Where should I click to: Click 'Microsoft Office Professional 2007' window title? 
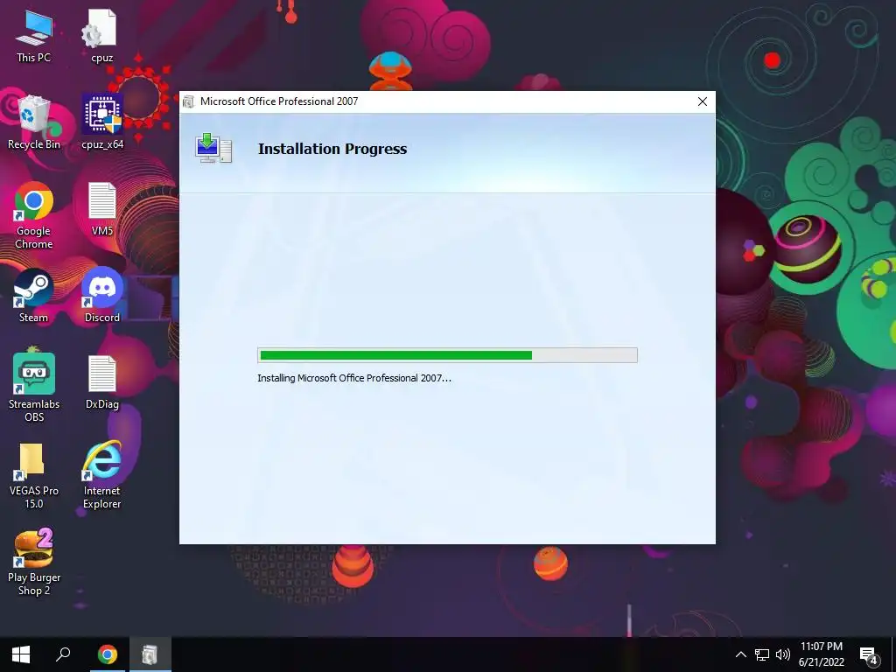click(279, 101)
